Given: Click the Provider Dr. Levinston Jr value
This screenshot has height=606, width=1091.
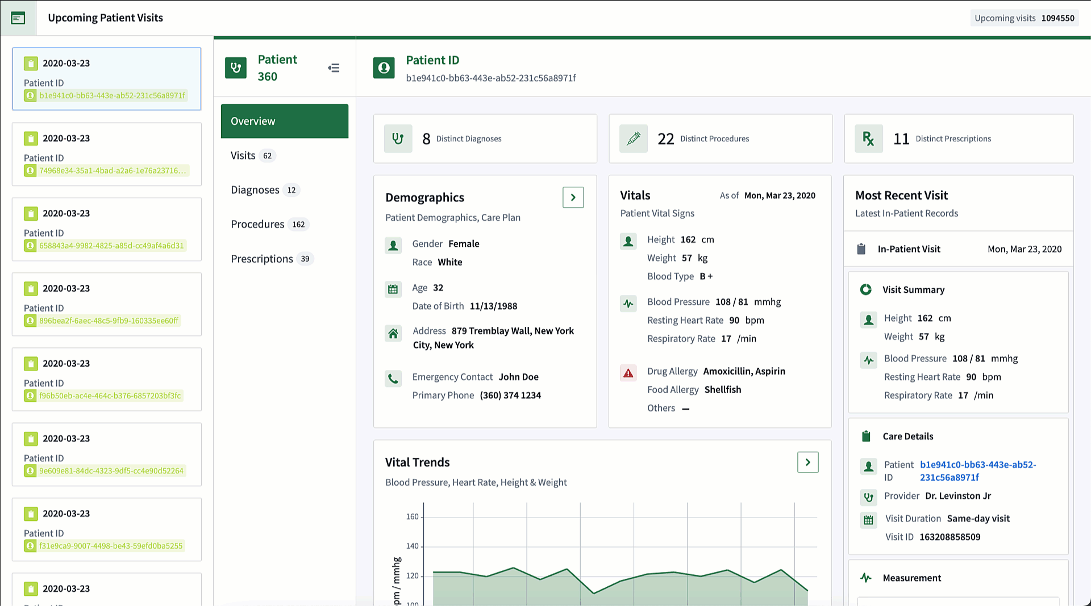Looking at the screenshot, I should pos(957,496).
